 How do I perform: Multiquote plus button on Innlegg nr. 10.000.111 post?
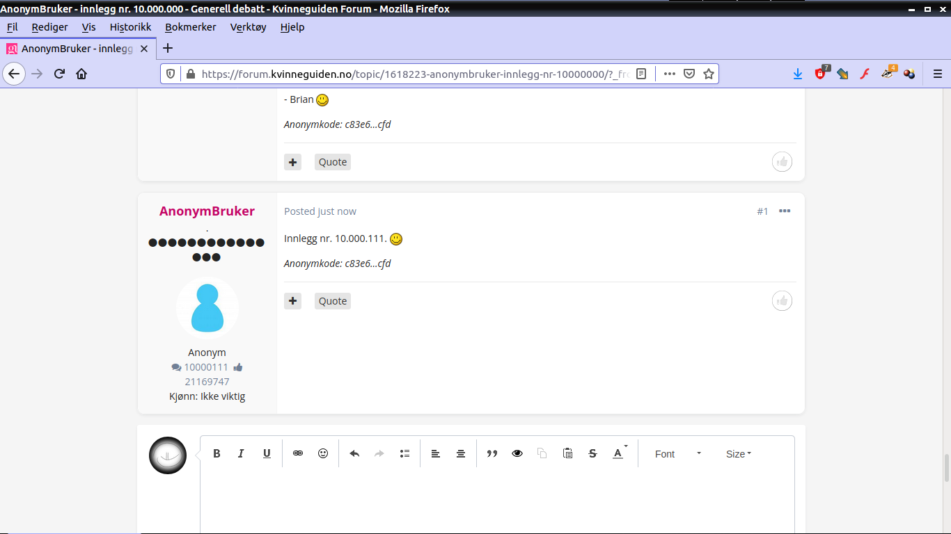point(292,301)
